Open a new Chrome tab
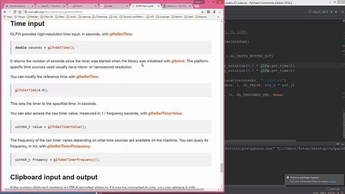 pyautogui.click(x=197, y=6)
